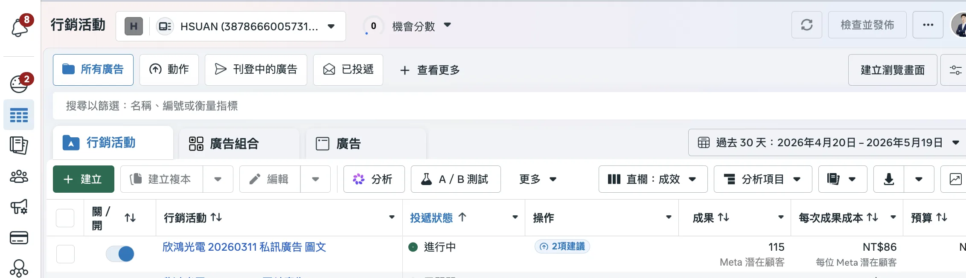Screen dimensions: 966x278
Task: Toggle off the 欣鴻光電 campaign switch
Action: tap(120, 254)
